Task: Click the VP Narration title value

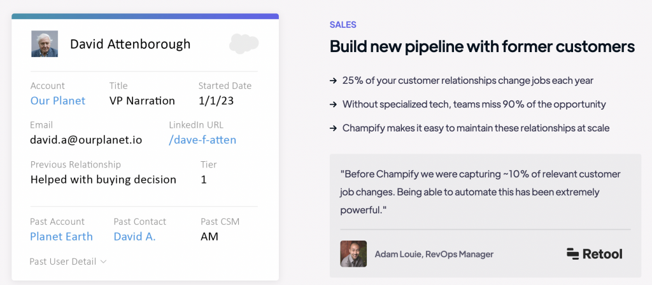Action: tap(142, 101)
